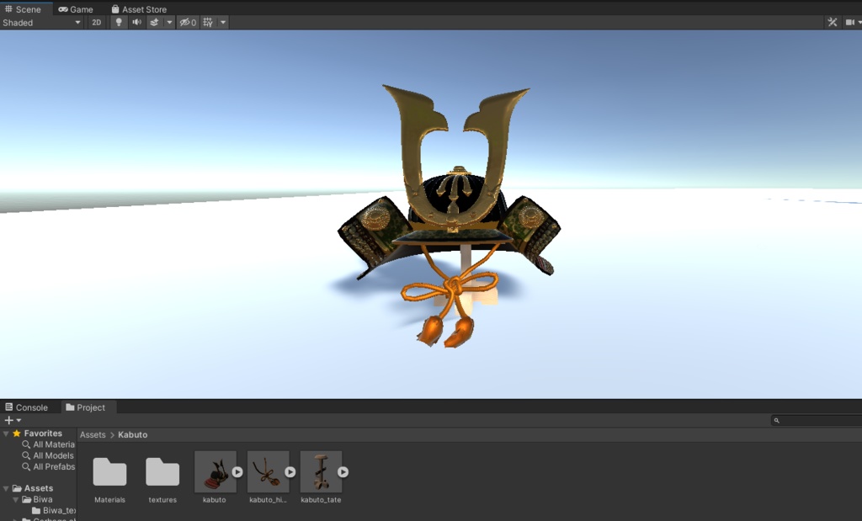
Task: Open scene camera settings icon
Action: (850, 23)
